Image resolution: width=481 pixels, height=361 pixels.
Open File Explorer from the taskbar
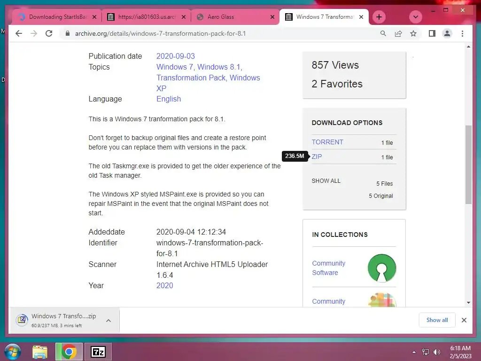pos(40,352)
